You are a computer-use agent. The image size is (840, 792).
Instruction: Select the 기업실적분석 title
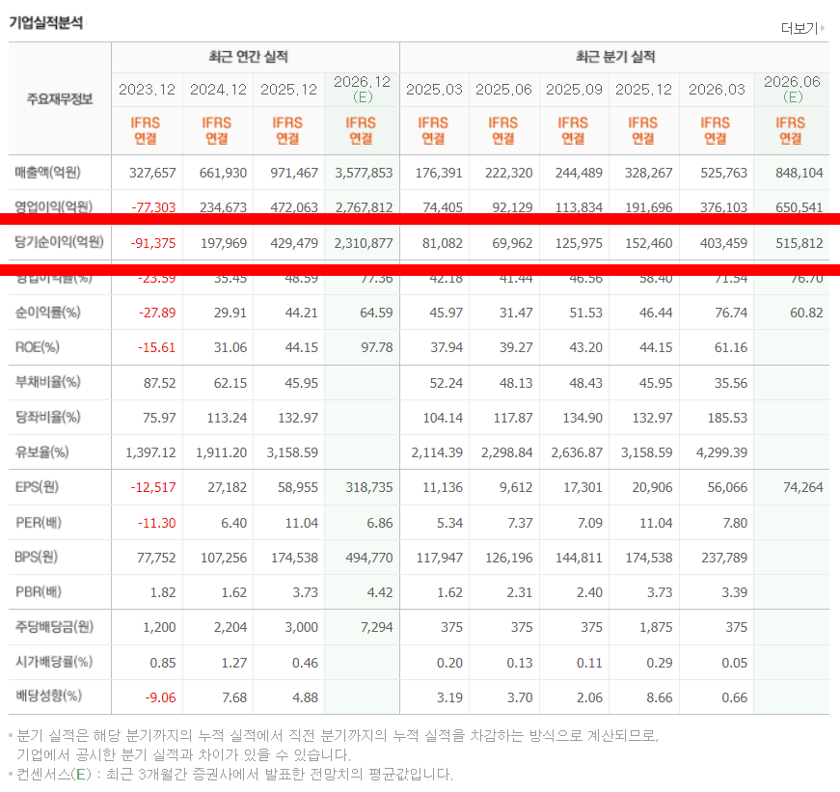[x=46, y=22]
